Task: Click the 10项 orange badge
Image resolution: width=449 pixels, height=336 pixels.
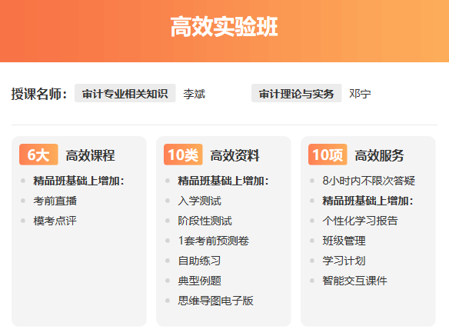Action: pos(328,155)
